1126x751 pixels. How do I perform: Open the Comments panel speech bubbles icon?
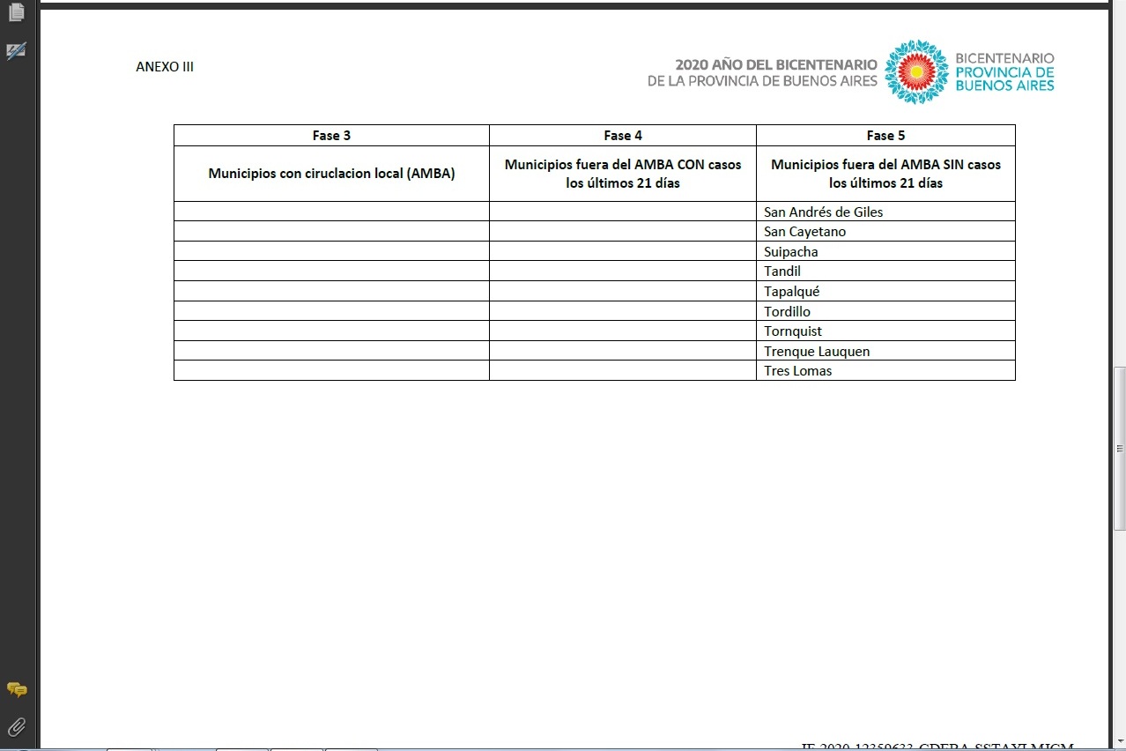pos(16,689)
